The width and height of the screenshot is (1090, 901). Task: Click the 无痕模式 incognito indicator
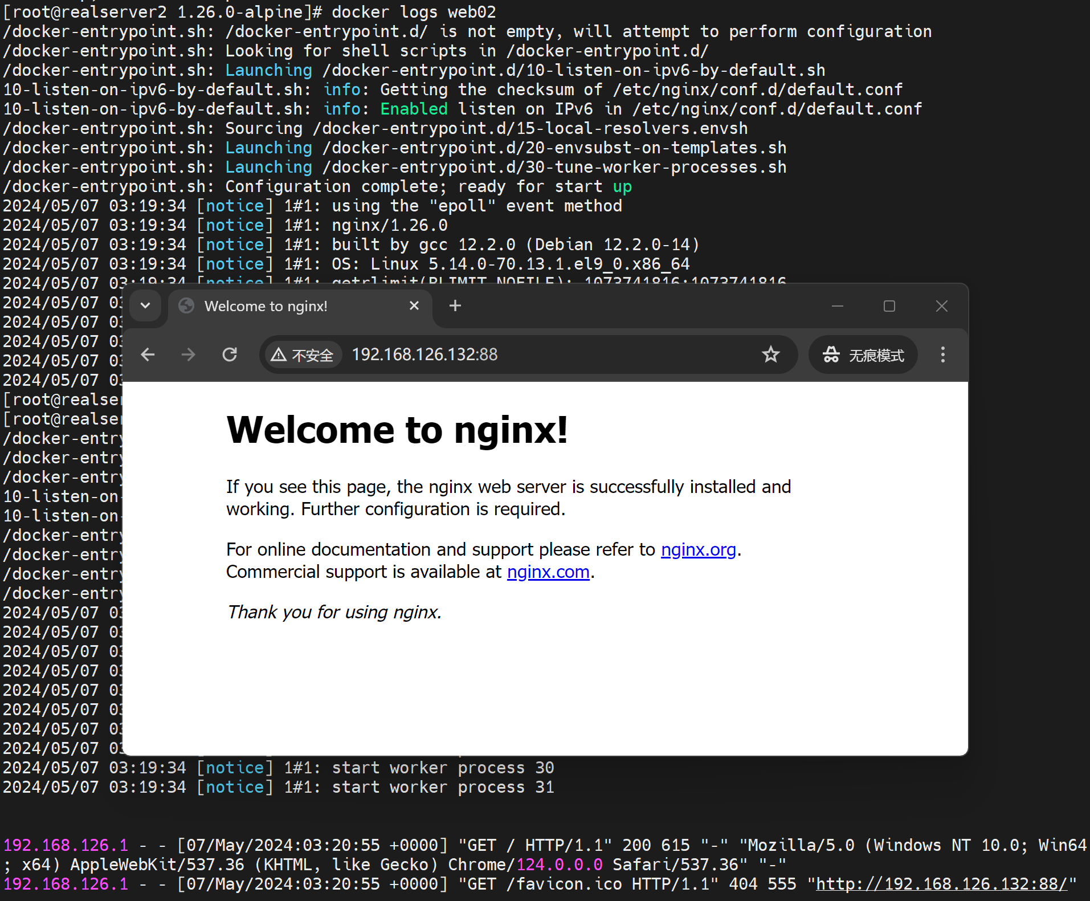[863, 355]
